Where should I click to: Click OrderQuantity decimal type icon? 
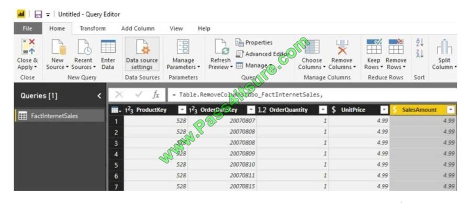coord(262,110)
